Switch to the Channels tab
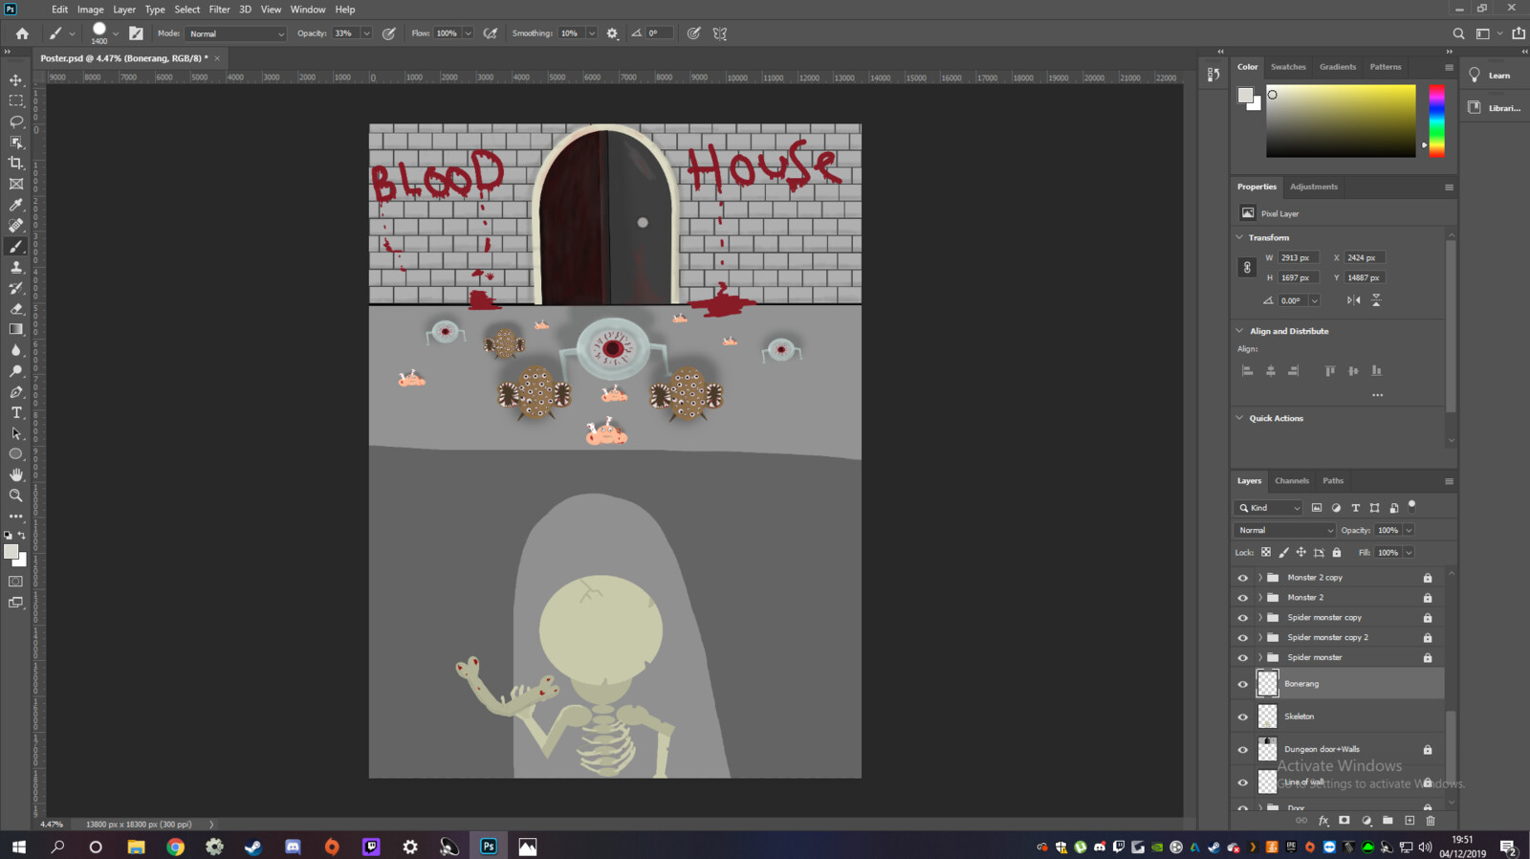 pos(1291,481)
